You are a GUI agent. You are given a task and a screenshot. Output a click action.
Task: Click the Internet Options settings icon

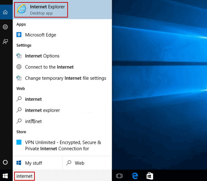(19, 56)
